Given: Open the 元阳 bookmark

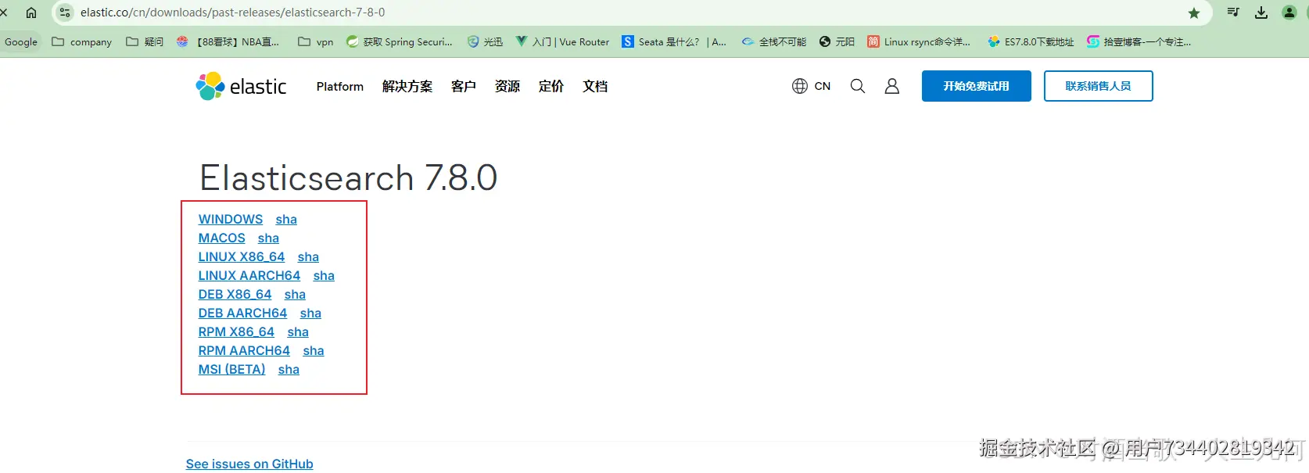Looking at the screenshot, I should (x=837, y=42).
